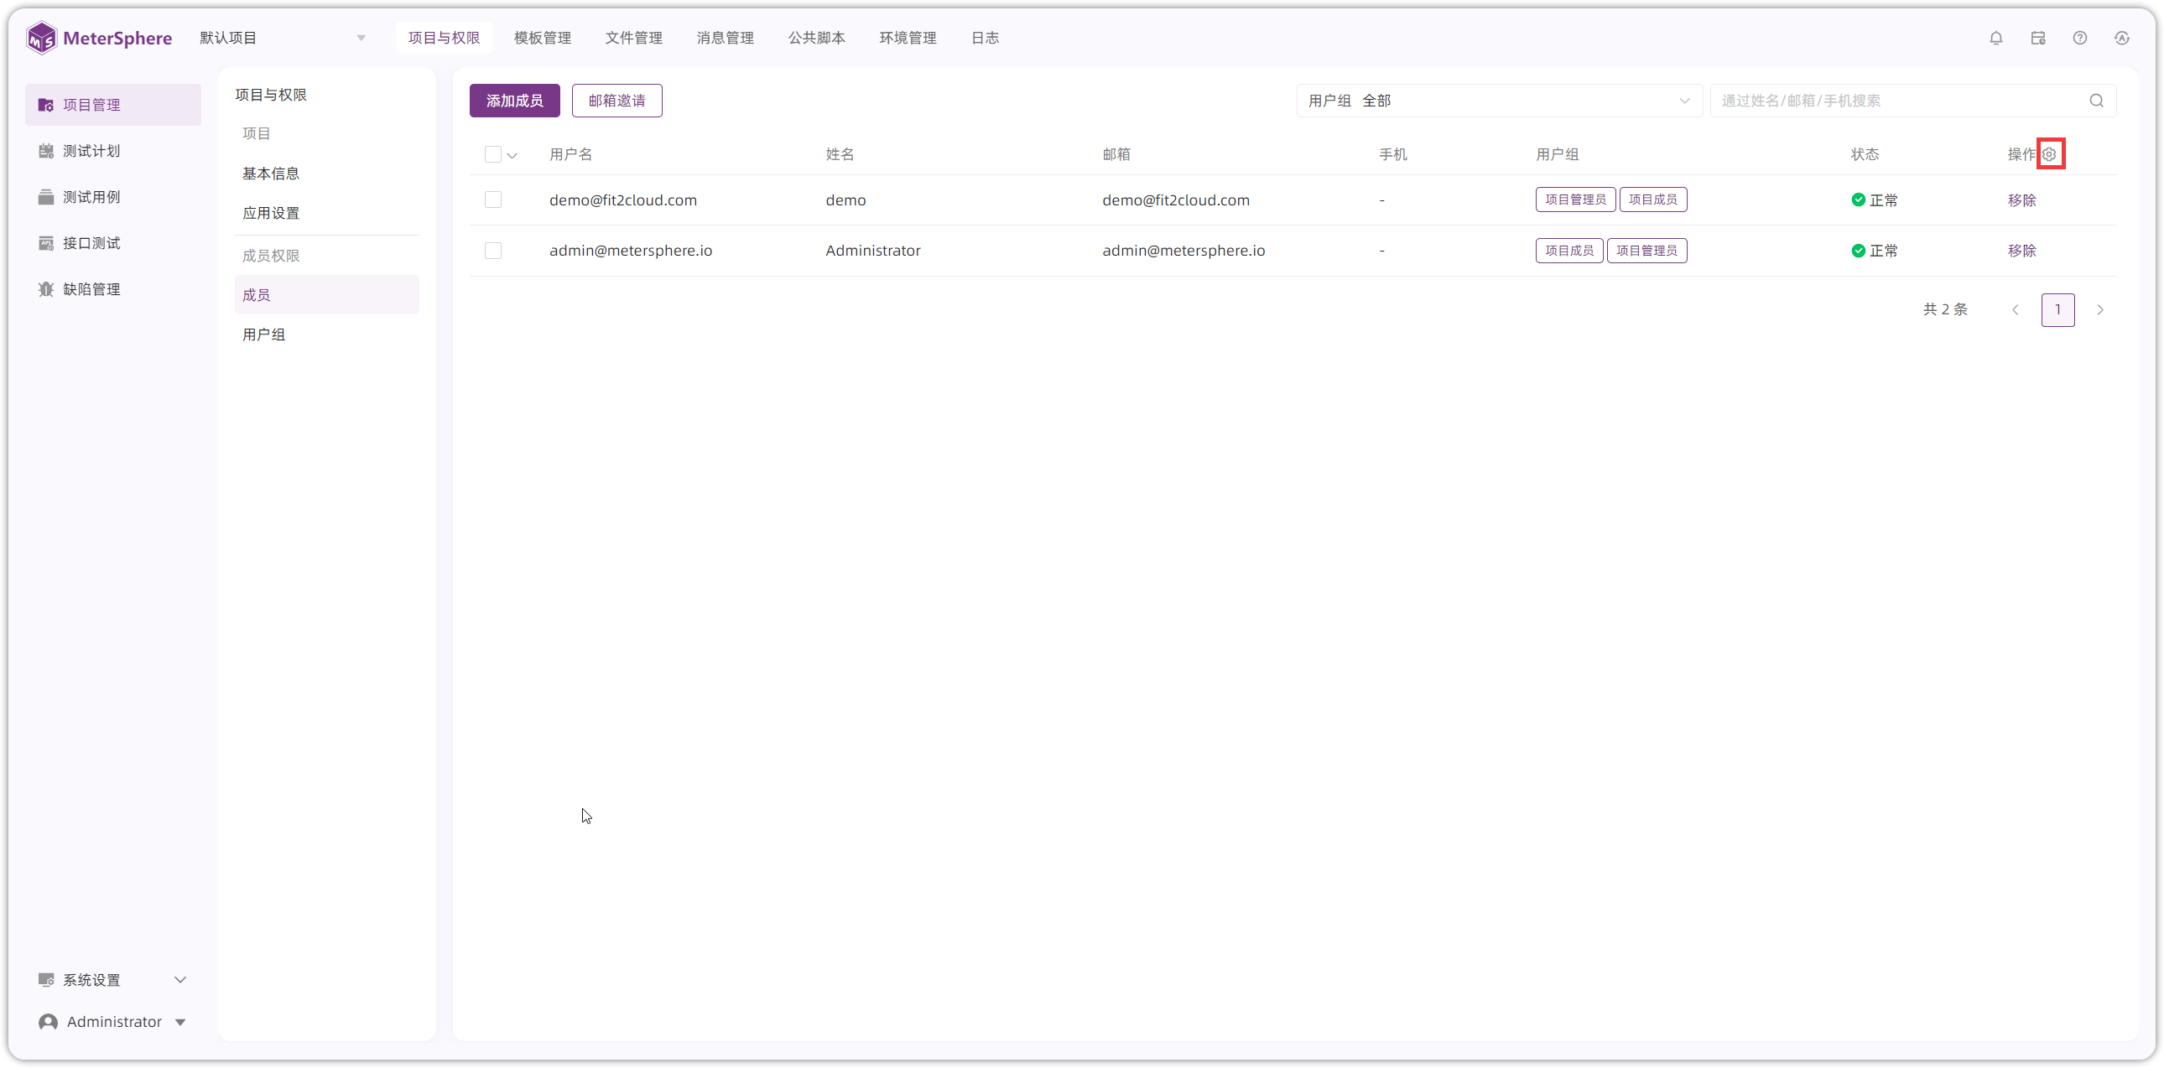
Task: Select page 1 in pagination
Action: [x=2058, y=310]
